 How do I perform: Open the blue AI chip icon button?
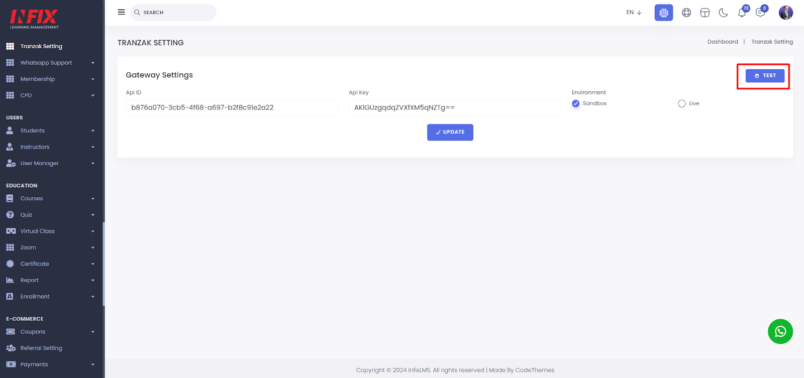click(664, 13)
